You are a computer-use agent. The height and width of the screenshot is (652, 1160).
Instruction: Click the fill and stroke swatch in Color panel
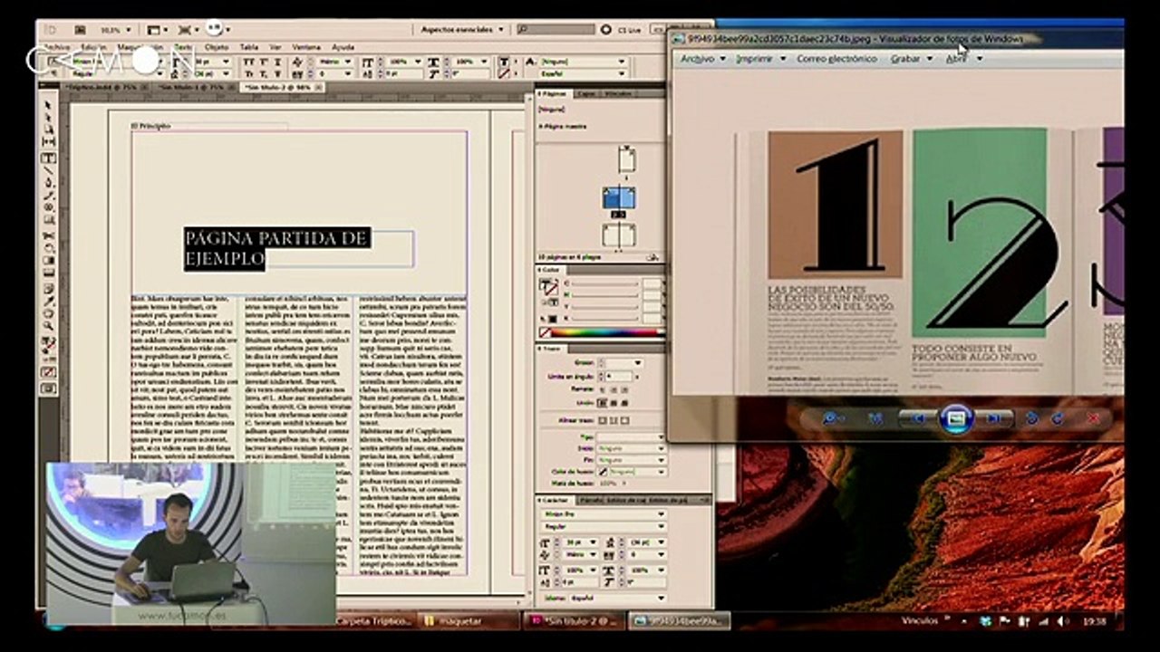(x=548, y=287)
